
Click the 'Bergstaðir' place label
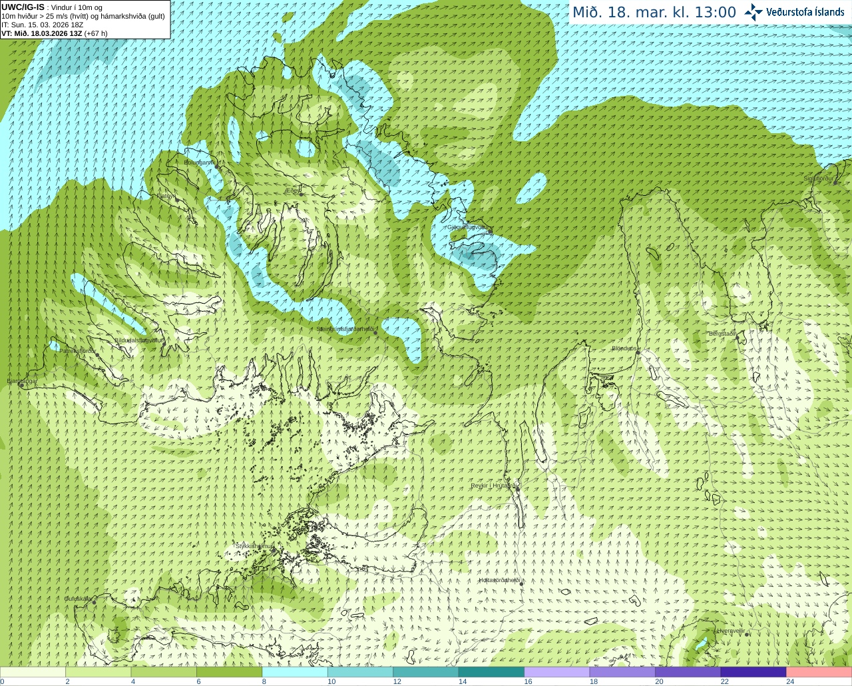tap(722, 334)
